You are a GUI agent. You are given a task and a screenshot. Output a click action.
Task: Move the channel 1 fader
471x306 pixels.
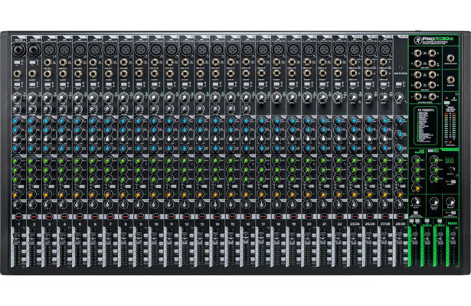click(17, 240)
